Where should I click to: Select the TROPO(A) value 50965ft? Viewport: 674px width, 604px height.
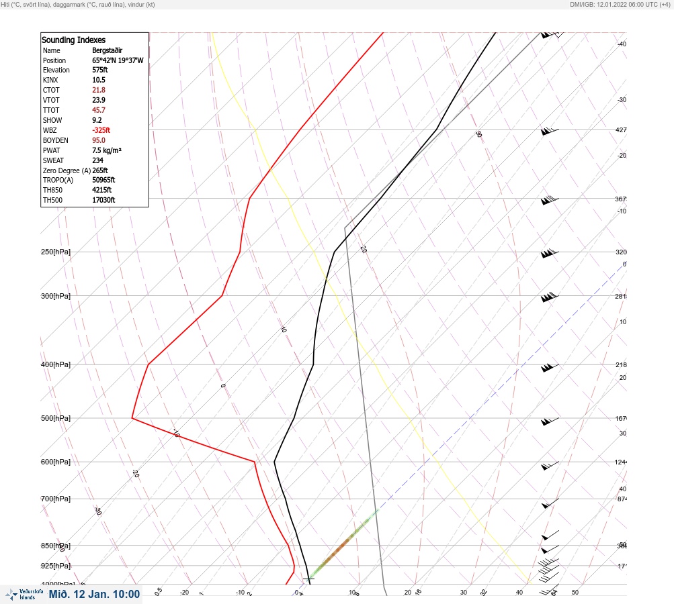click(103, 180)
